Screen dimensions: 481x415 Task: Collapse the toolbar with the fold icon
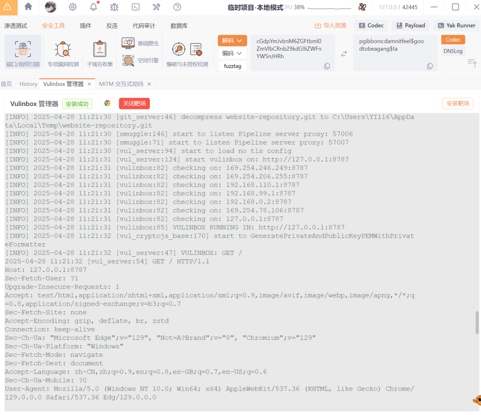[472, 63]
